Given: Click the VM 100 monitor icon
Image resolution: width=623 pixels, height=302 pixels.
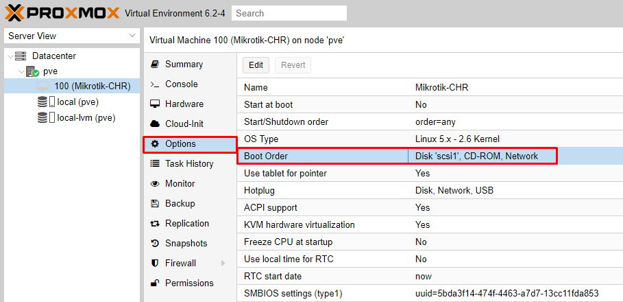Looking at the screenshot, I should point(42,86).
